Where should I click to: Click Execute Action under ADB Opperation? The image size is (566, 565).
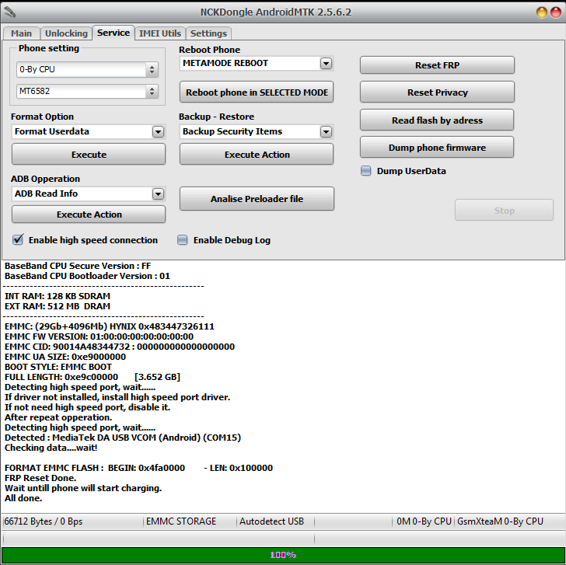(89, 214)
